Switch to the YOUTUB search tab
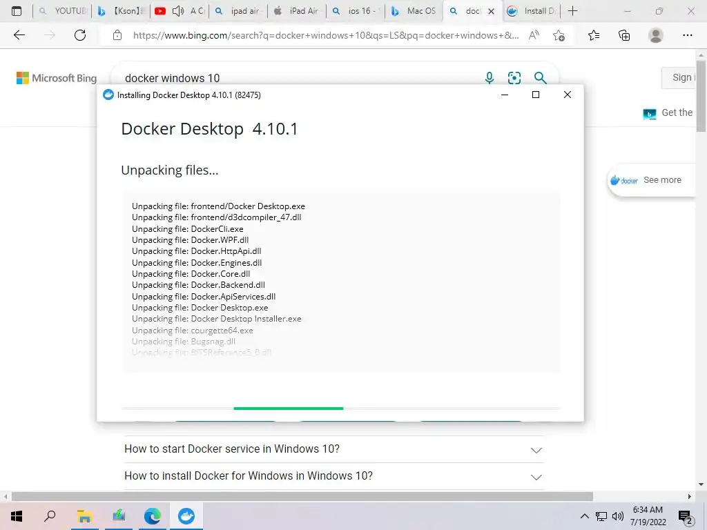Screen dimensions: 707x530 pyautogui.click(x=62, y=11)
